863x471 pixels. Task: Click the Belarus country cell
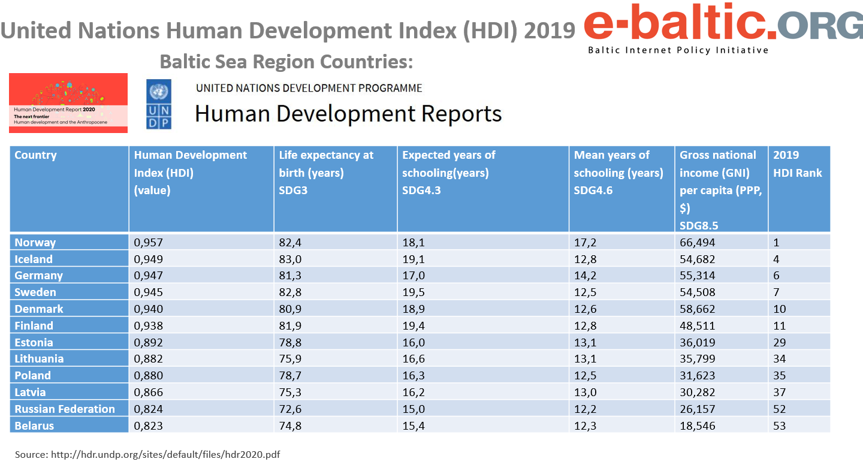point(34,426)
